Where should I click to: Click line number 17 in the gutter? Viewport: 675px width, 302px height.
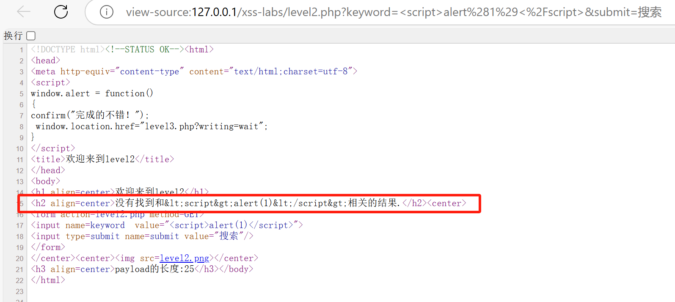click(20, 226)
